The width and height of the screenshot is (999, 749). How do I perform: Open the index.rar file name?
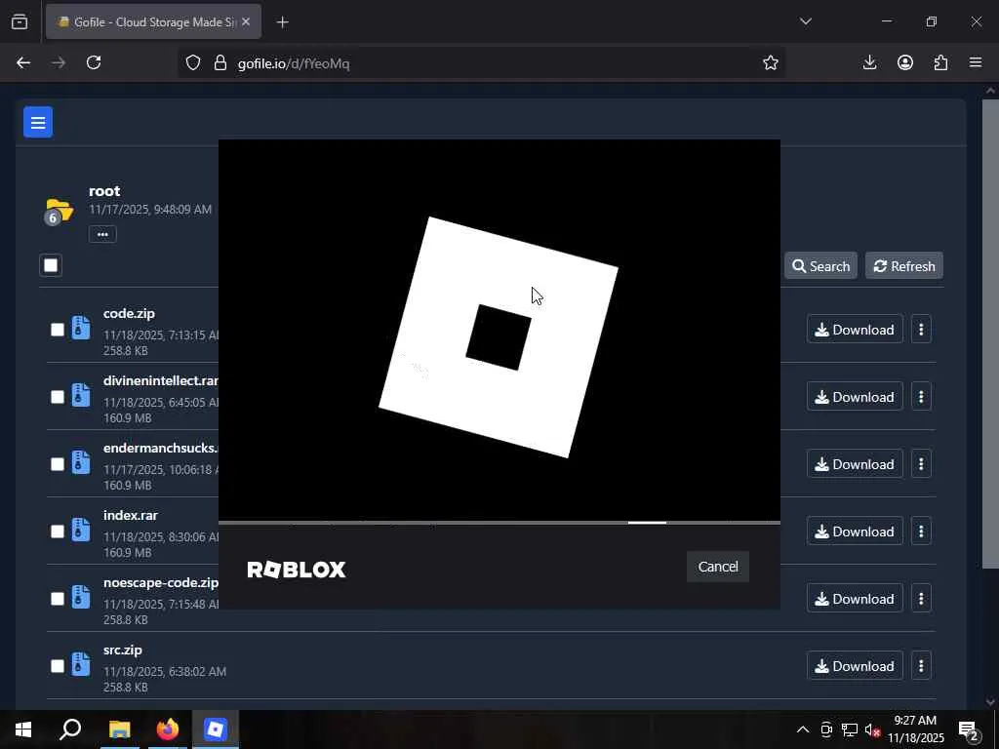(130, 515)
